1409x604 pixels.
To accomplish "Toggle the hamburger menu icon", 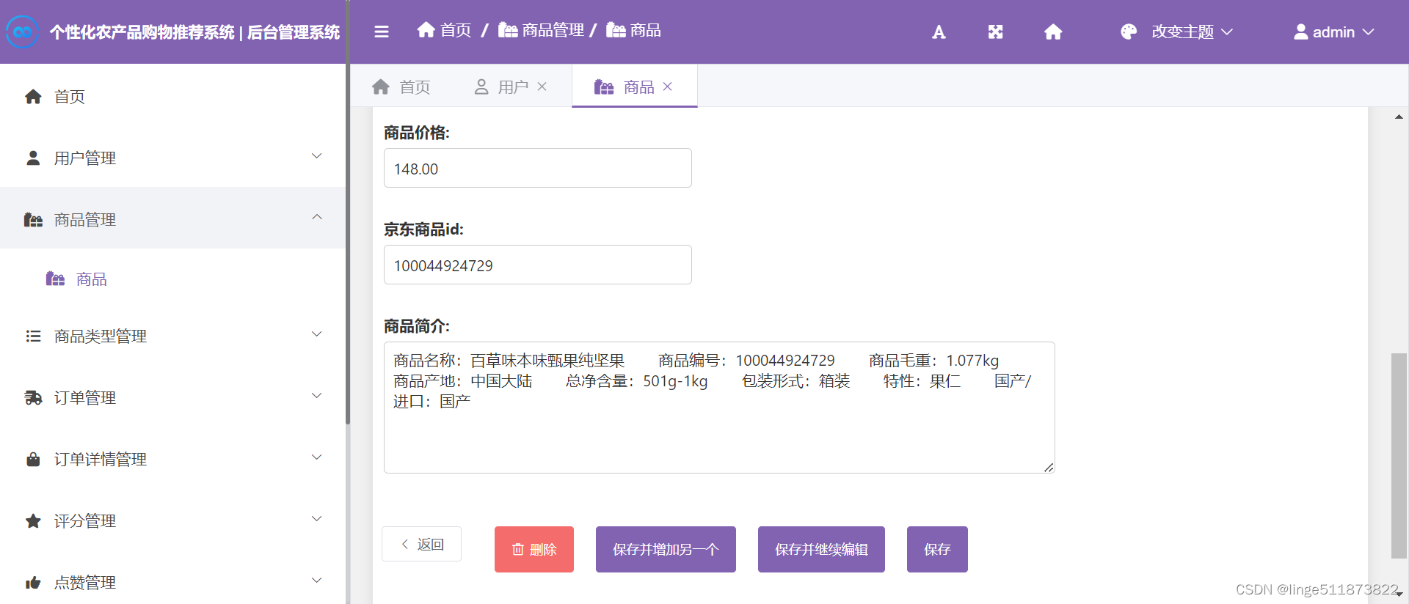I will tap(382, 32).
